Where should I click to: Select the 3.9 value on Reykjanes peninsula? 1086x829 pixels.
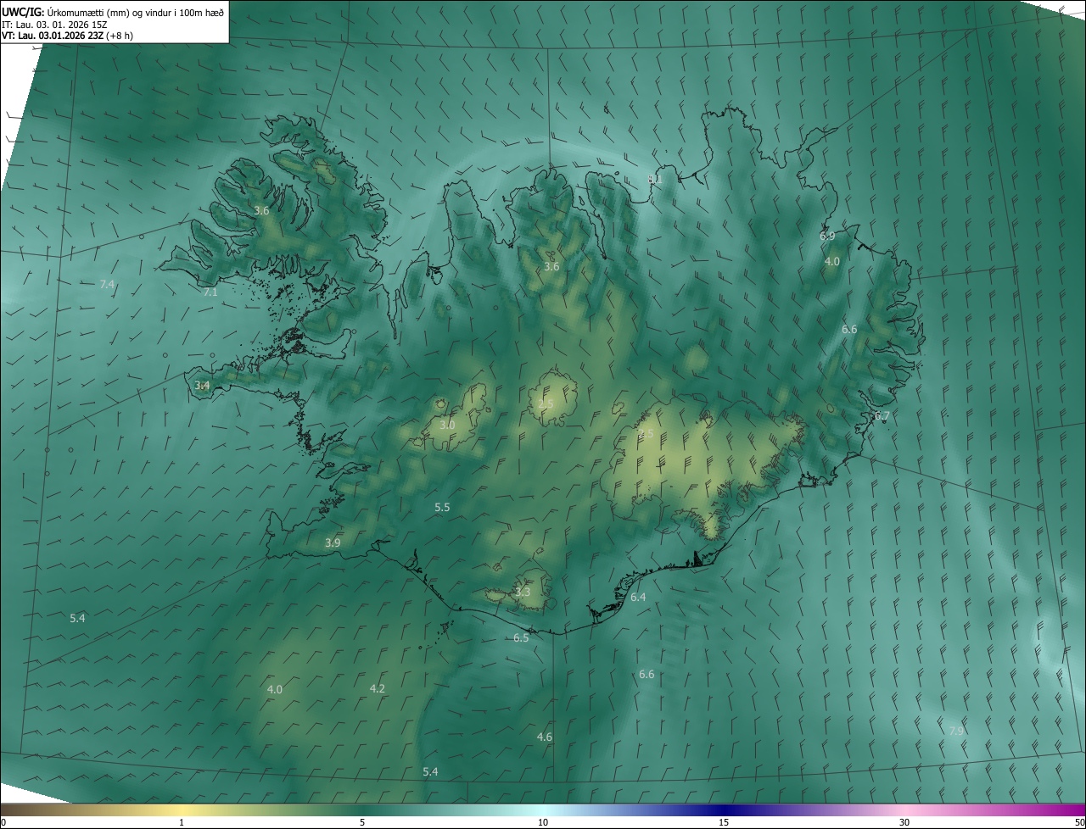point(333,543)
